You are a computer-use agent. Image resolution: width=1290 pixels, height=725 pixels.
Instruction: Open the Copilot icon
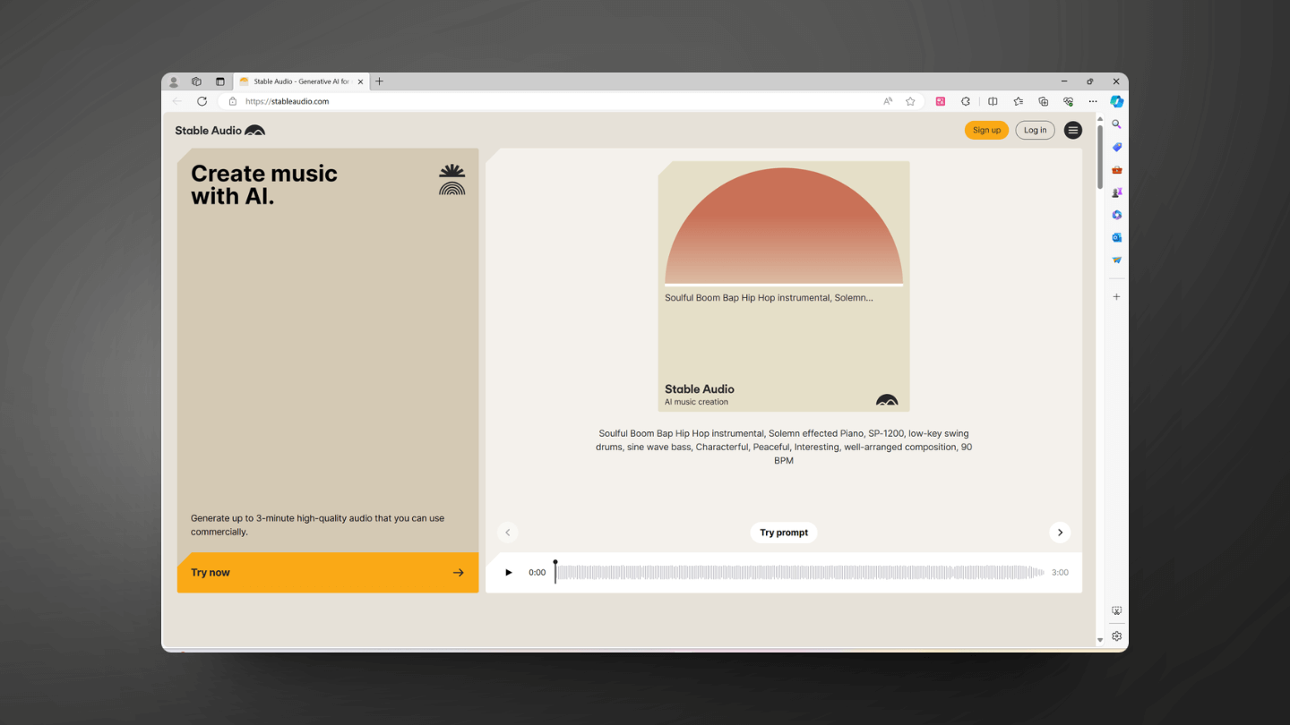click(1117, 101)
